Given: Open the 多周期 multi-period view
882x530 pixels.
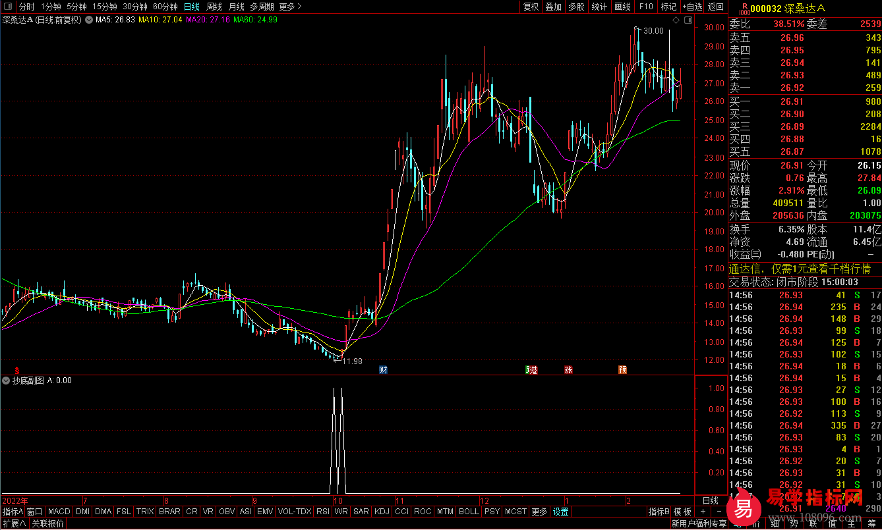Looking at the screenshot, I should click(262, 7).
